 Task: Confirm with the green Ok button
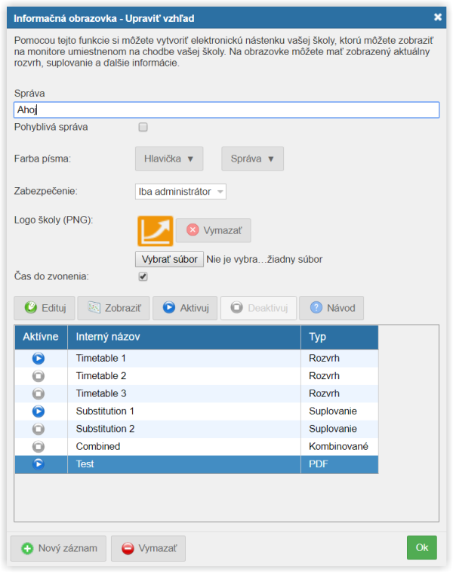pos(421,548)
